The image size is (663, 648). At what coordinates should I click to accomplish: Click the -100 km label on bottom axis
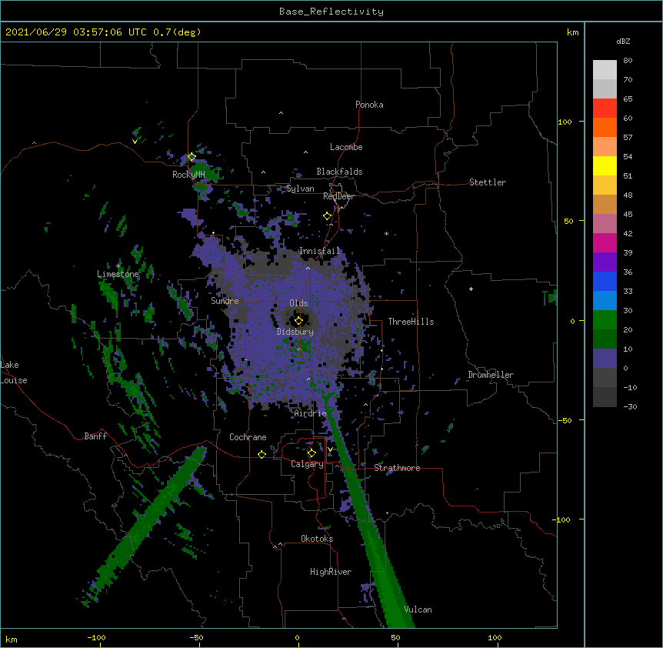[96, 637]
